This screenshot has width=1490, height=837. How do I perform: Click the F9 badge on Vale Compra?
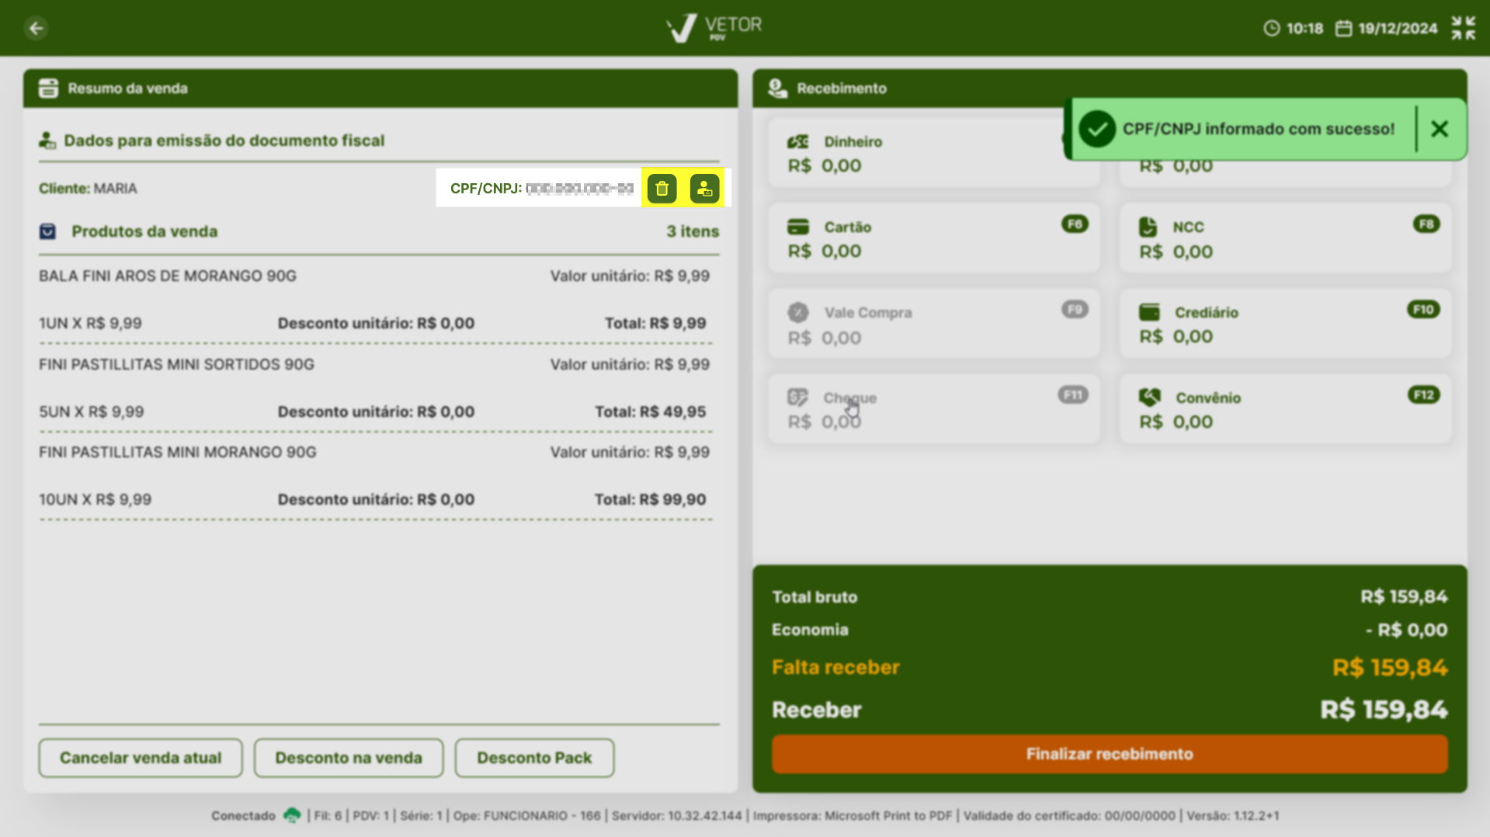tap(1075, 310)
